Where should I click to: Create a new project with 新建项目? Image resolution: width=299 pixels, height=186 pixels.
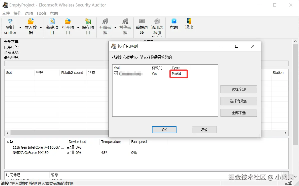click(x=52, y=27)
